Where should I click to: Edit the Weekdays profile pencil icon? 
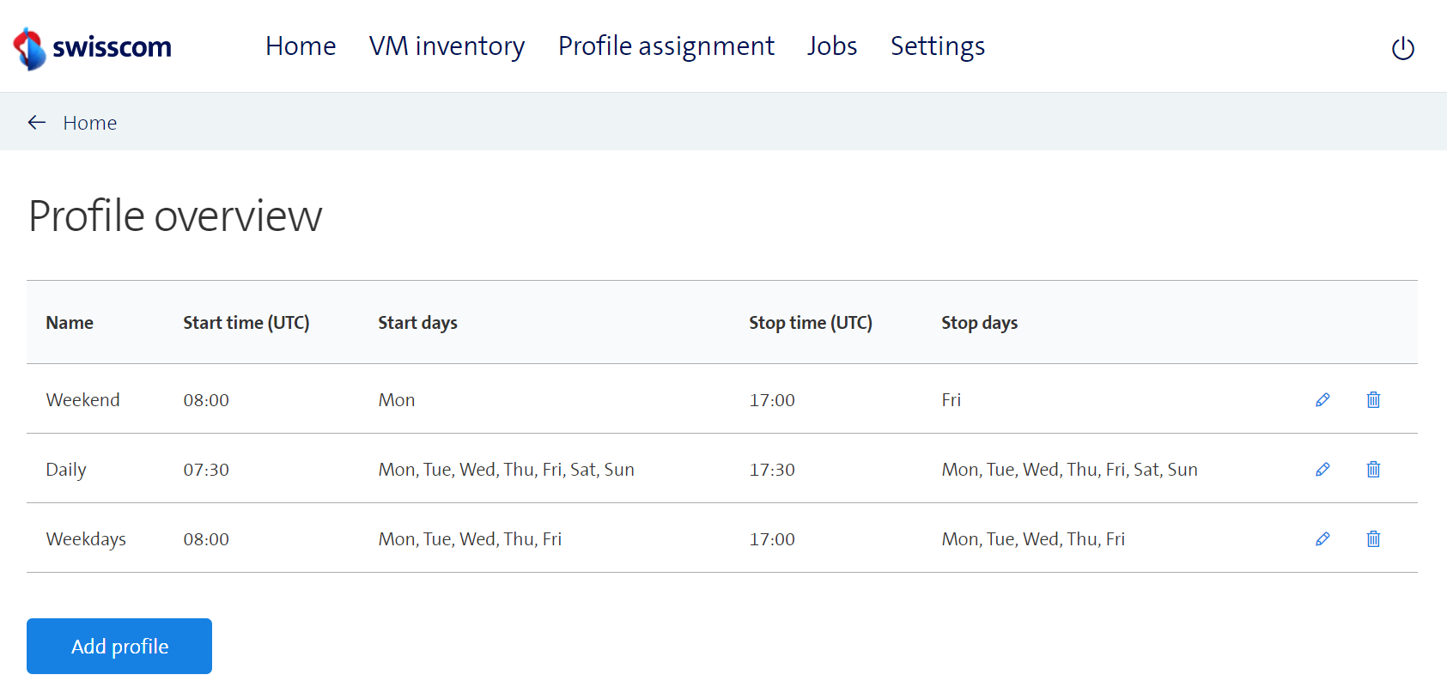pyautogui.click(x=1322, y=538)
